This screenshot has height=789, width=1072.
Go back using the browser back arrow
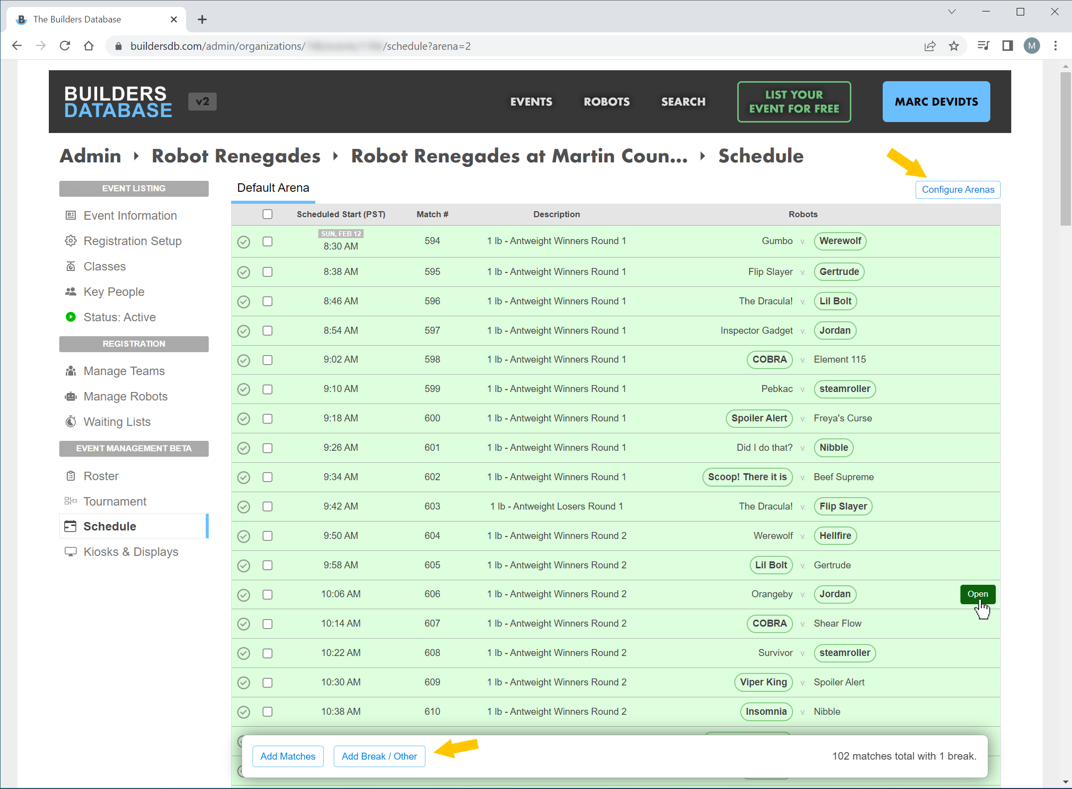point(17,46)
